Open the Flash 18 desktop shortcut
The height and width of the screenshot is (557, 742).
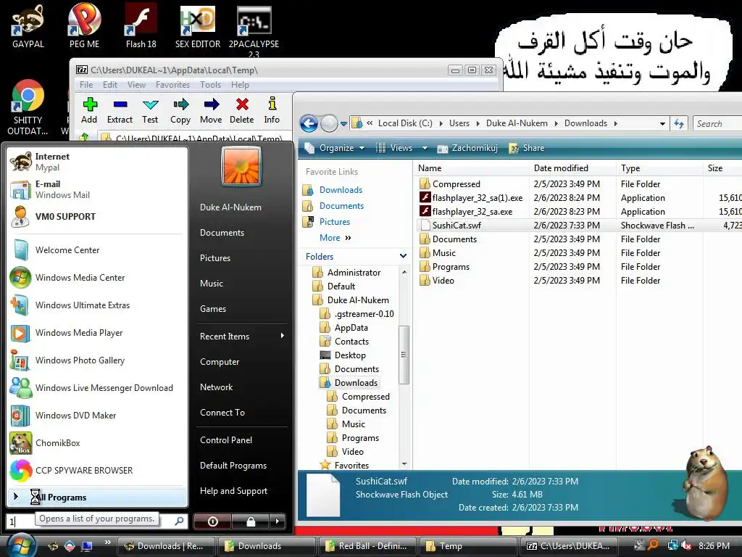pos(141,26)
